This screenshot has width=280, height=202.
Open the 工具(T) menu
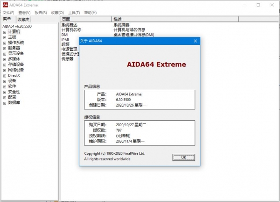pyautogui.click(x=74, y=13)
